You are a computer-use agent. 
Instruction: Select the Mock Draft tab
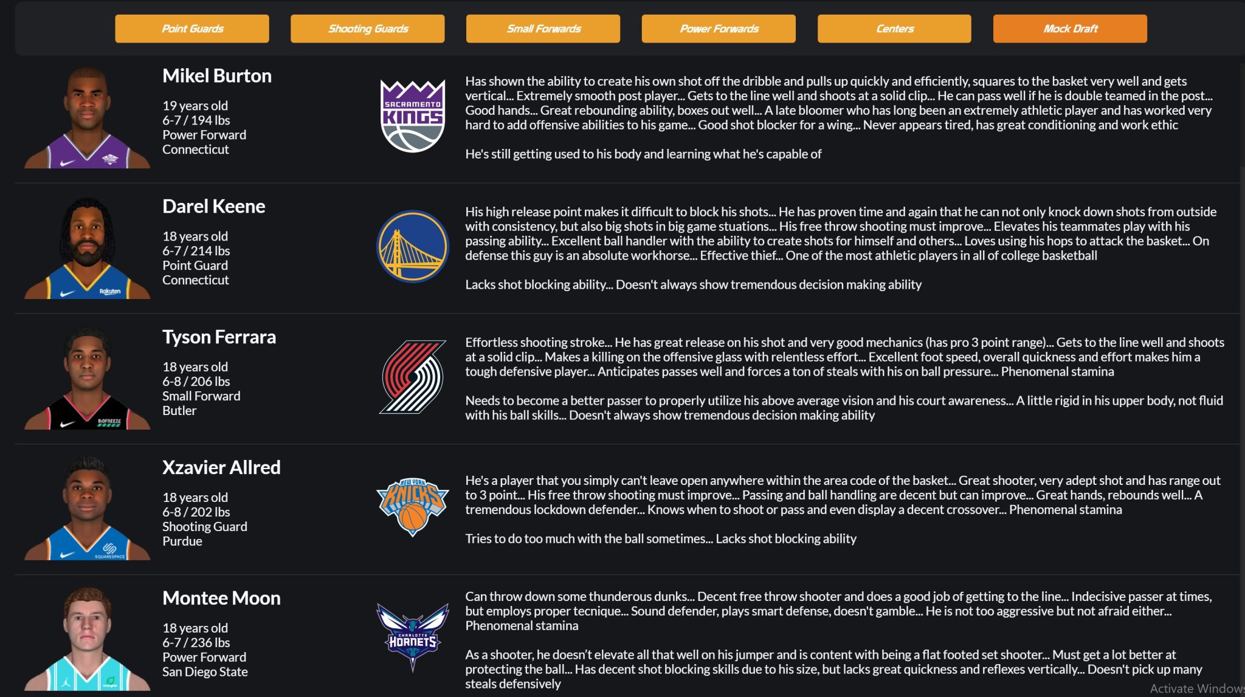click(1070, 29)
